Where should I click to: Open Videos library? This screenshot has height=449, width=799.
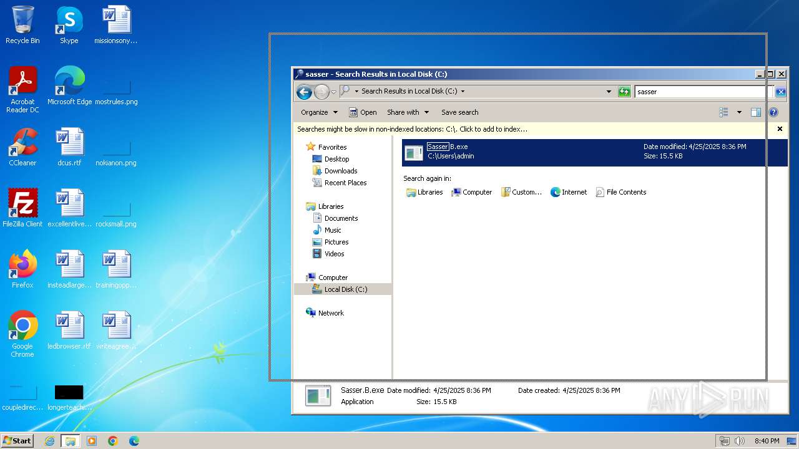click(x=334, y=254)
